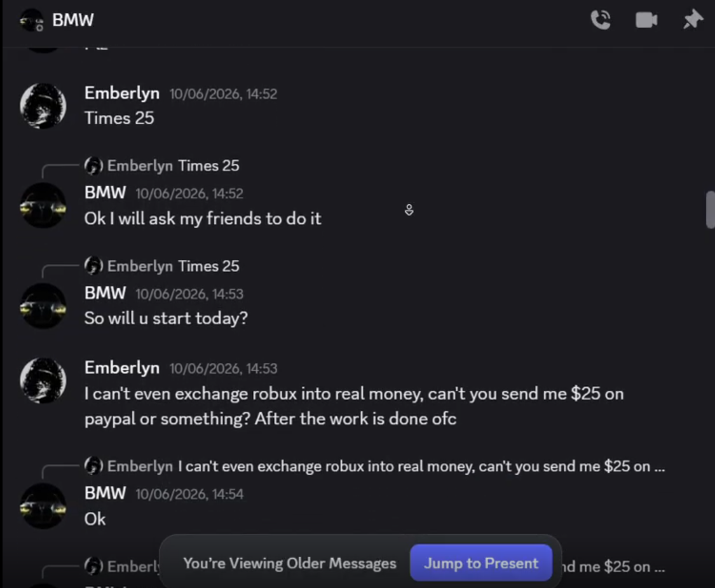
Task: Jump to replied 'Times 25' above 'Ok I will ask'
Action: (208, 165)
